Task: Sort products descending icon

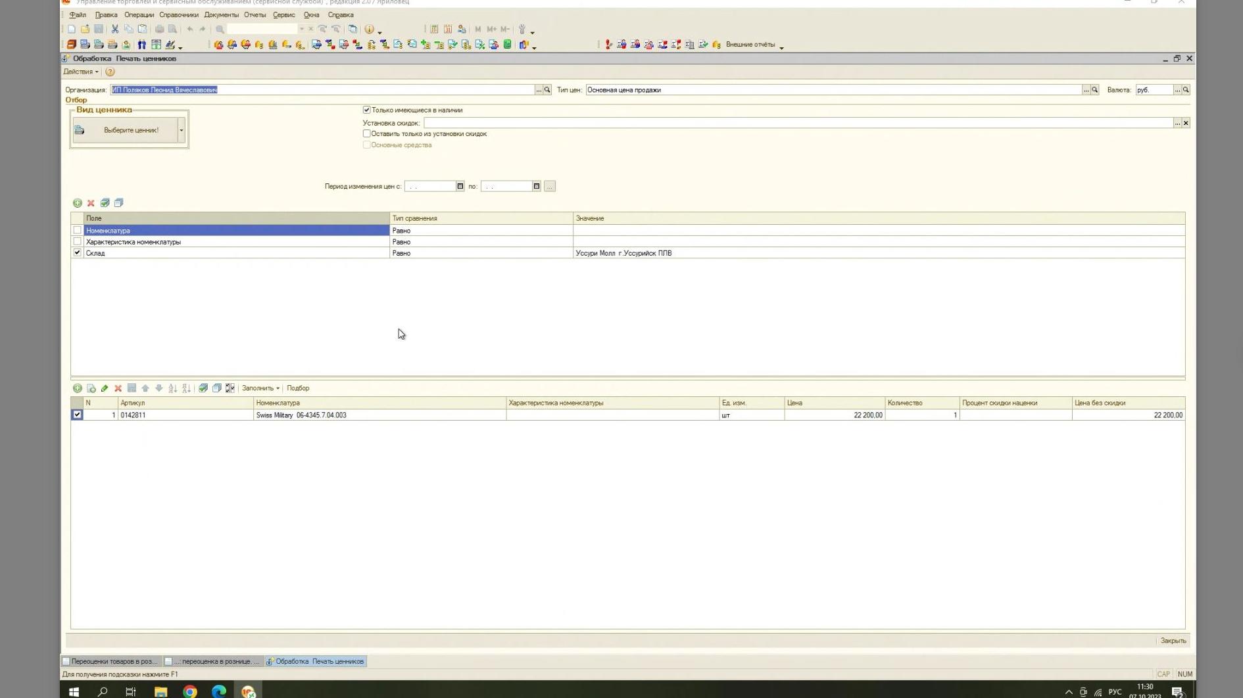Action: click(x=187, y=388)
